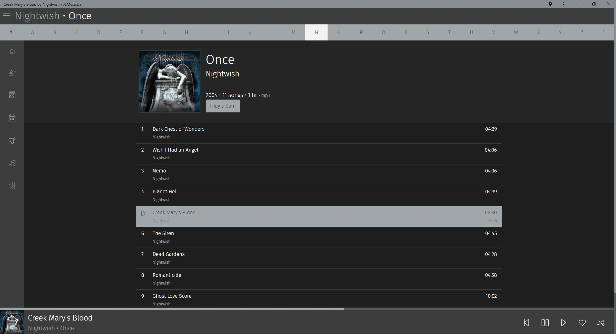Viewport: 616px width, 334px height.
Task: Click the Once album cover artwork
Action: pyautogui.click(x=170, y=82)
